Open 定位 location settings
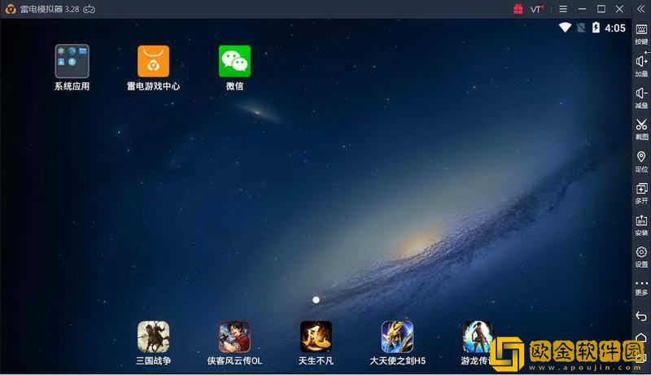This screenshot has width=651, height=375. (641, 159)
